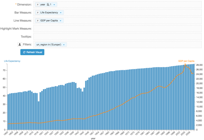Expand the un_region filter dropdown arrow
The height and width of the screenshot is (140, 204).
[64, 45]
